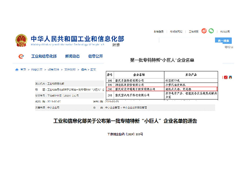
Task: Open the Weibo icon link
Action: 203,31
